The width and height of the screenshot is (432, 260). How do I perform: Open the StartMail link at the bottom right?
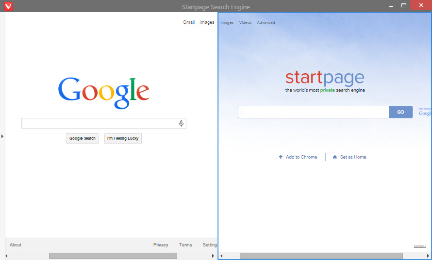click(x=419, y=246)
